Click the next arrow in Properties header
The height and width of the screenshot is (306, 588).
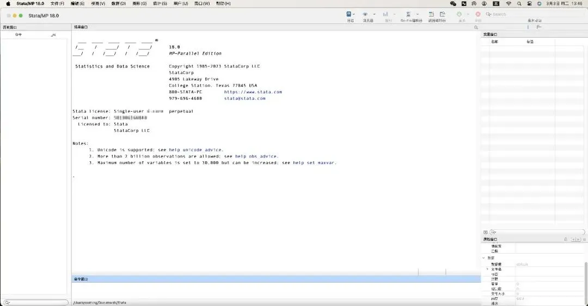point(578,239)
